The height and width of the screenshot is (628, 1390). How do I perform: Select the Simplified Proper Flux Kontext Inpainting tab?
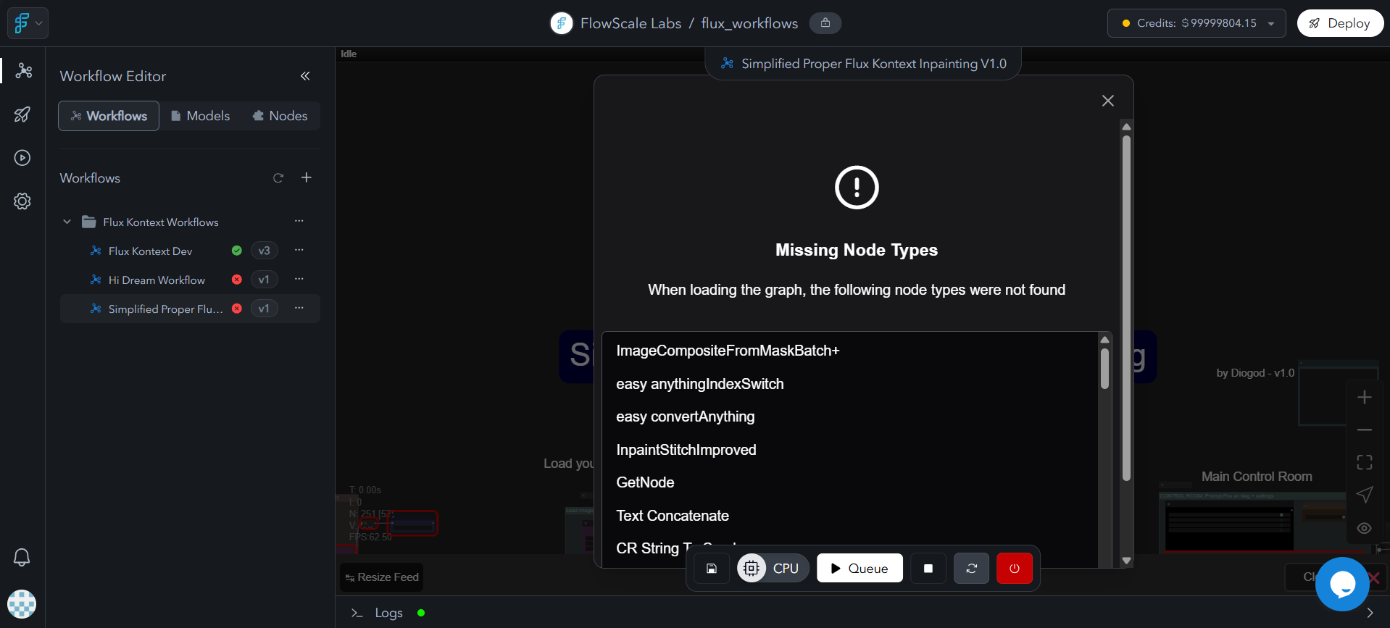(863, 64)
